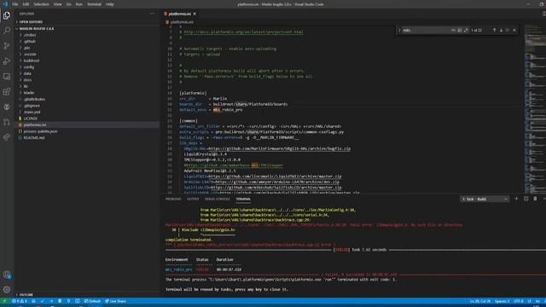Add a new terminal with plus icon
The height and width of the screenshot is (307, 546).
coord(516,199)
